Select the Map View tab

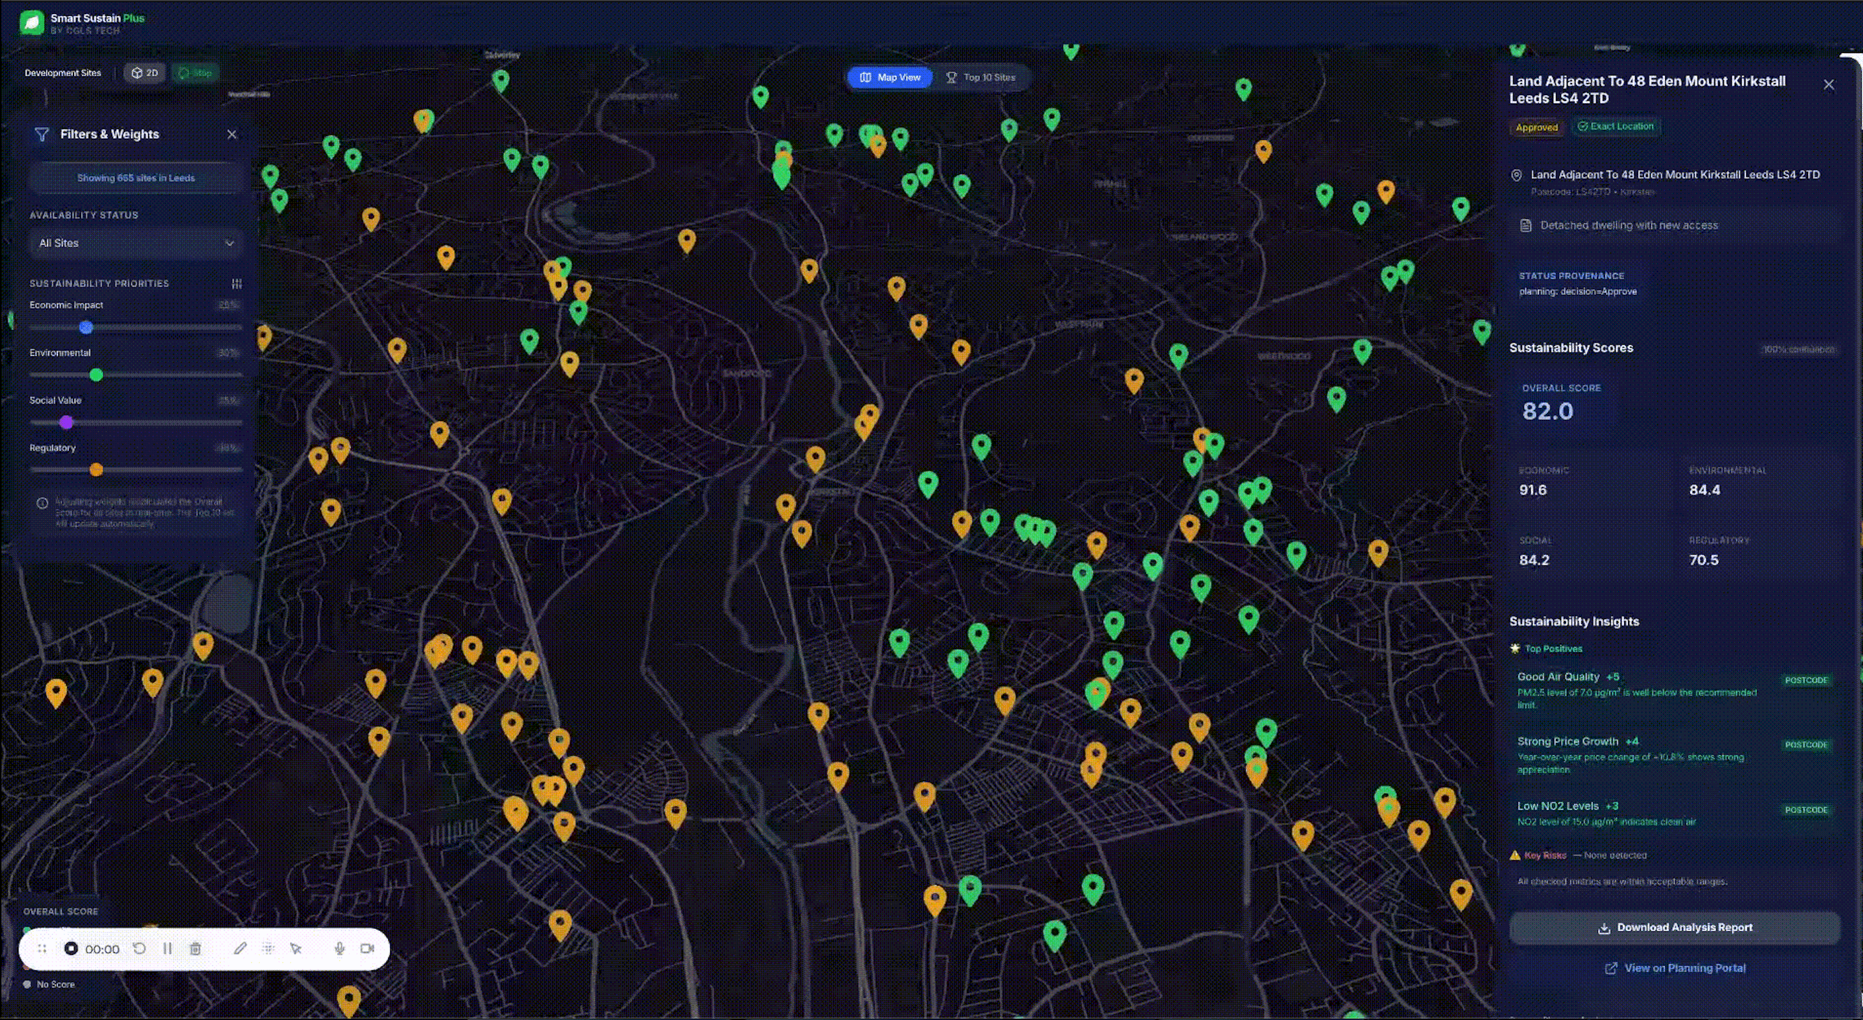[889, 77]
